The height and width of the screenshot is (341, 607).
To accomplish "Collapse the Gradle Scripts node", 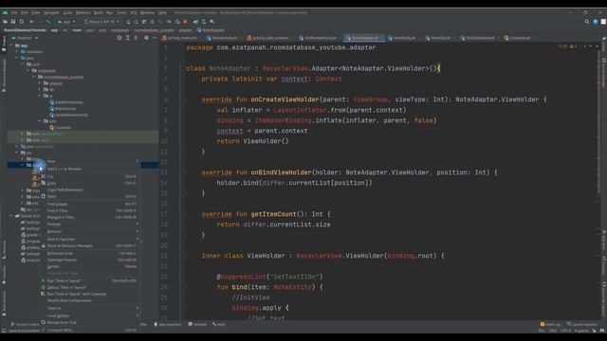I will point(11,216).
